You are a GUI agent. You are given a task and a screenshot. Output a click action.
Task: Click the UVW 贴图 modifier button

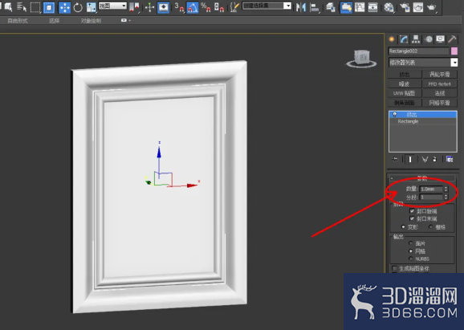click(405, 93)
